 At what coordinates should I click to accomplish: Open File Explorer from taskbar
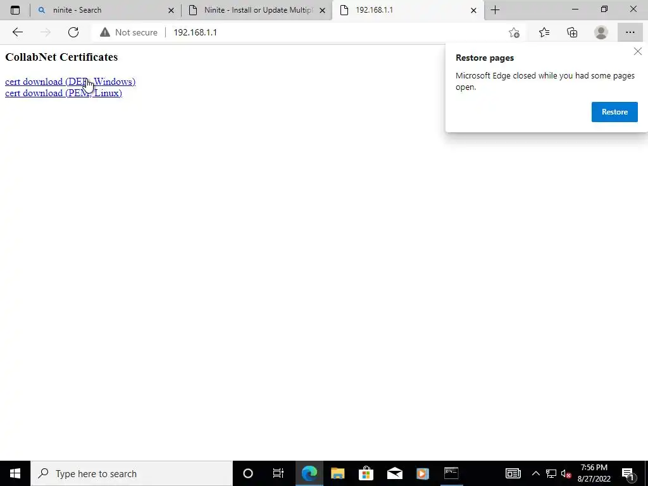(x=338, y=473)
